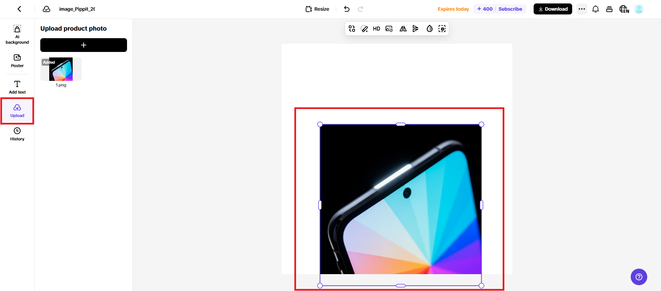
Task: Click the dashed-square crop/selection icon
Action: [x=442, y=29]
